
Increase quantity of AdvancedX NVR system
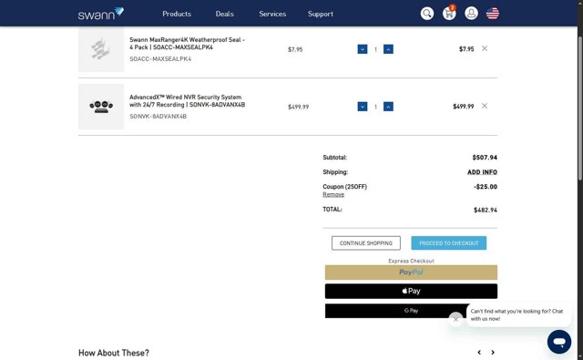pyautogui.click(x=388, y=107)
